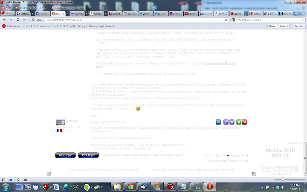Open the Android quick launch icon

point(87,187)
